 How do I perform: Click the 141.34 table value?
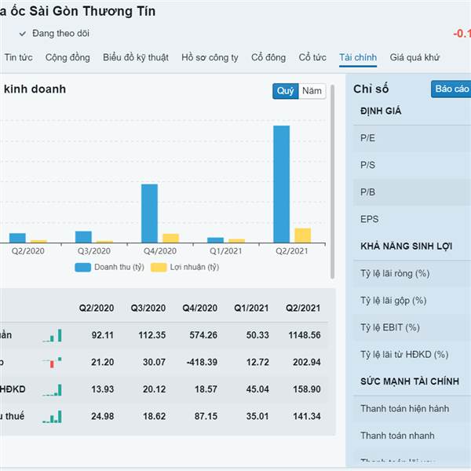point(307,416)
